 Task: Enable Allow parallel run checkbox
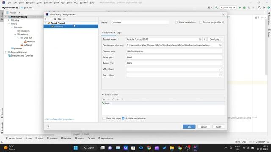pos(176,22)
